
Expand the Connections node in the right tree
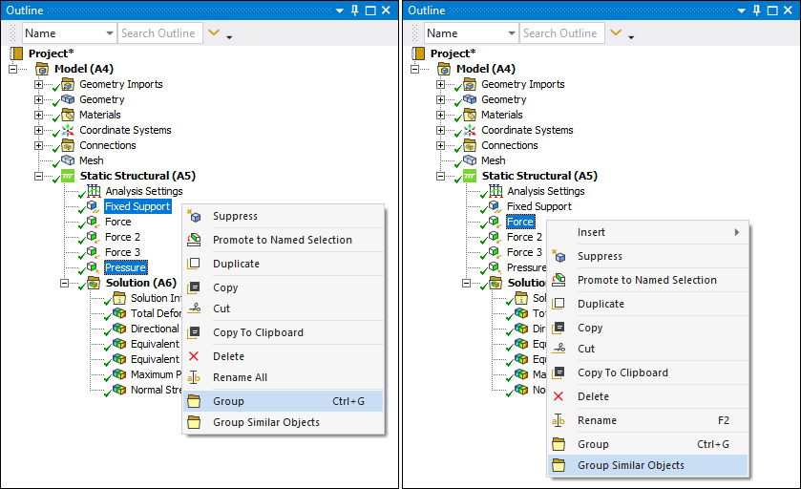click(441, 145)
